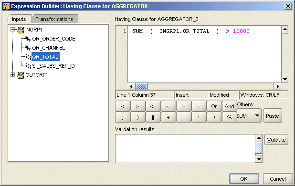Confirm the expression with OK
This screenshot has width=295, height=186.
[244, 179]
